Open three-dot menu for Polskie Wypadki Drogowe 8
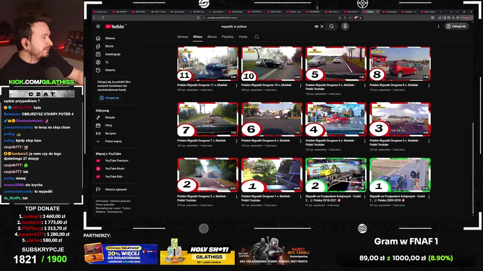 tap(429, 85)
